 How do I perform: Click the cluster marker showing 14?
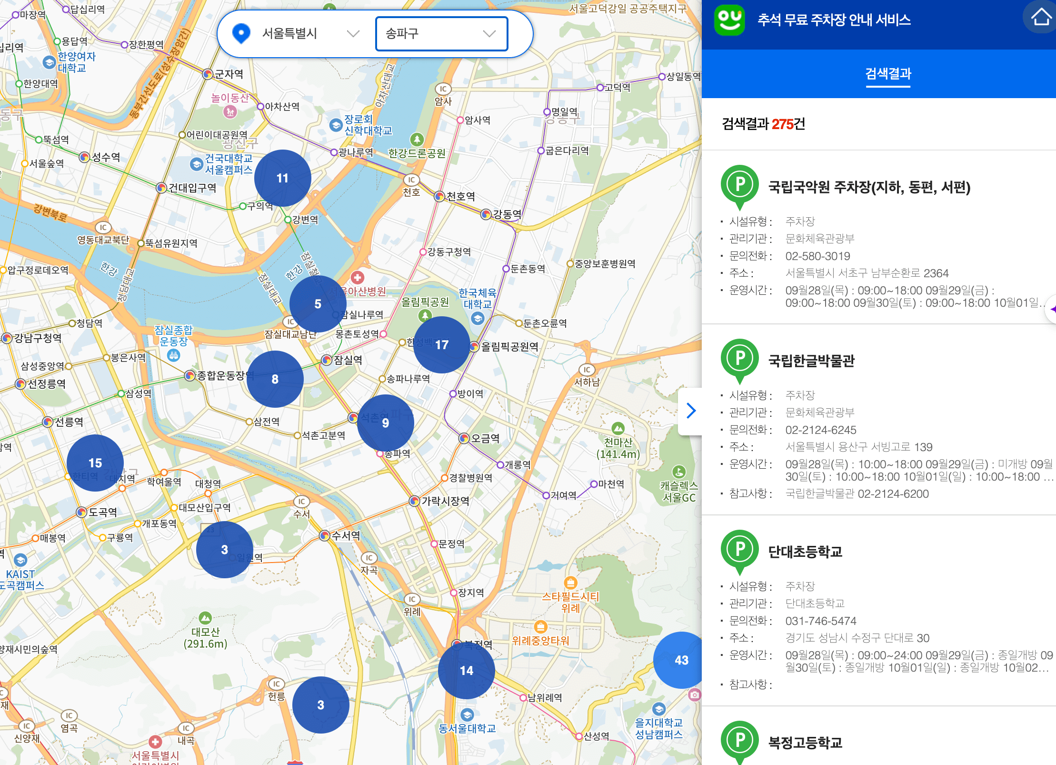pos(467,671)
